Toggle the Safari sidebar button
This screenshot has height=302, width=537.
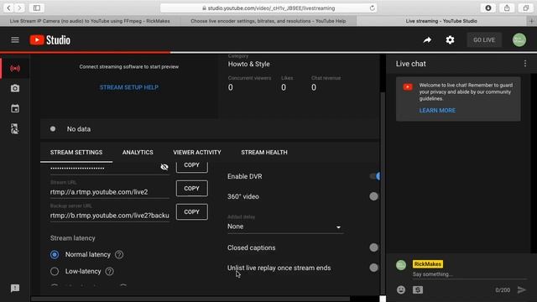pyautogui.click(x=37, y=8)
